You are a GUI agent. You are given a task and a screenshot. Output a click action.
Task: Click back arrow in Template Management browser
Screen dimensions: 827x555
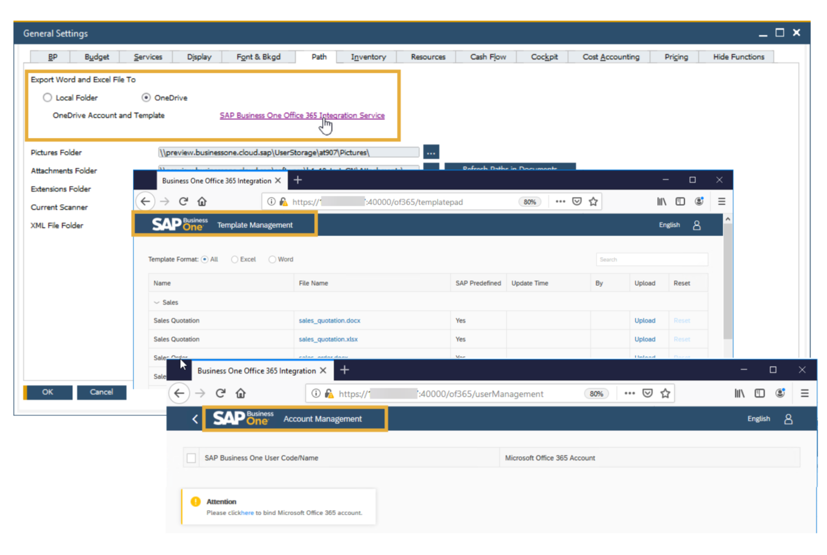tap(145, 201)
